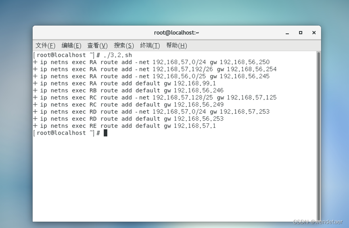Open the 文件(F) menu

pos(45,46)
